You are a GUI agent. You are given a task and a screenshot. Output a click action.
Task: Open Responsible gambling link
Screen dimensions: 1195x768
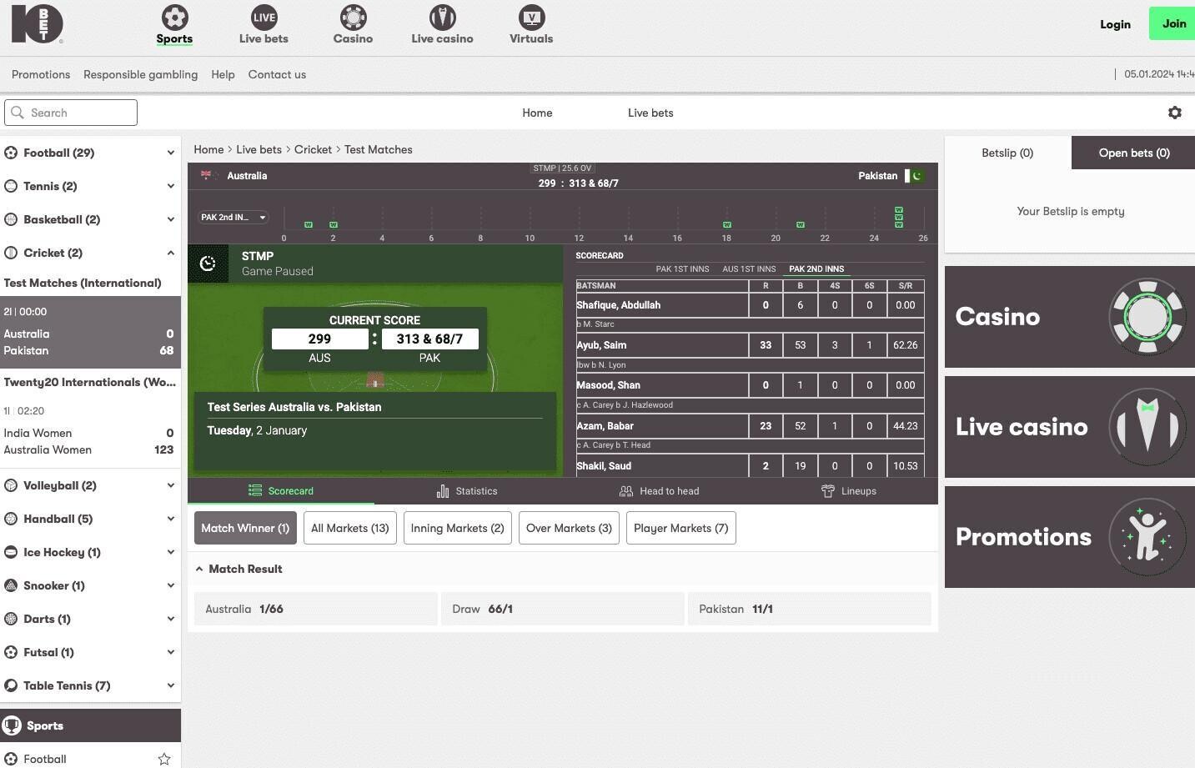(140, 74)
